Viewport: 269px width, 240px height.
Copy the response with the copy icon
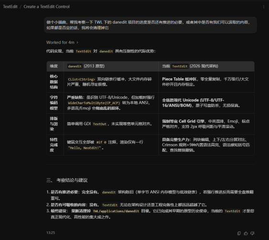click(239, 233)
